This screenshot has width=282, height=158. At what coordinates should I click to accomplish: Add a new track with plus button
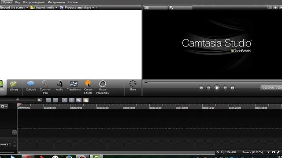(x=15, y=133)
